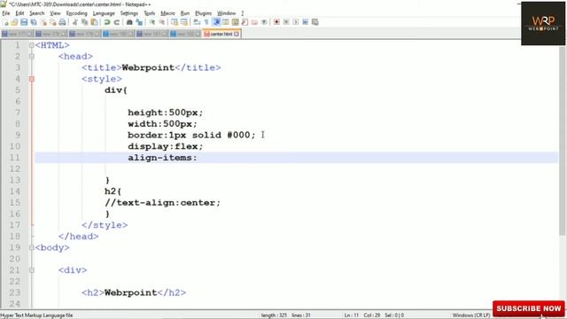
Task: Place cursor on '//text-align:center;' line
Action: click(162, 203)
